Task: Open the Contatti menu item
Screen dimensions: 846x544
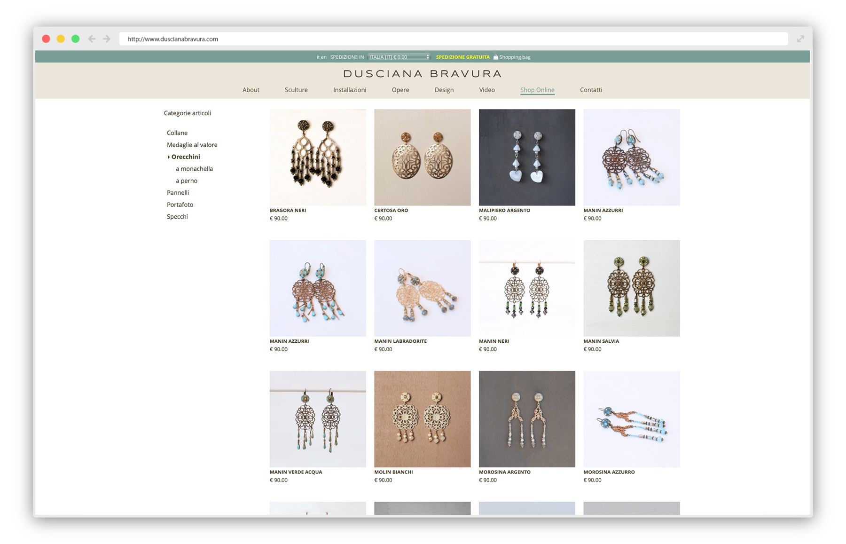Action: click(591, 90)
